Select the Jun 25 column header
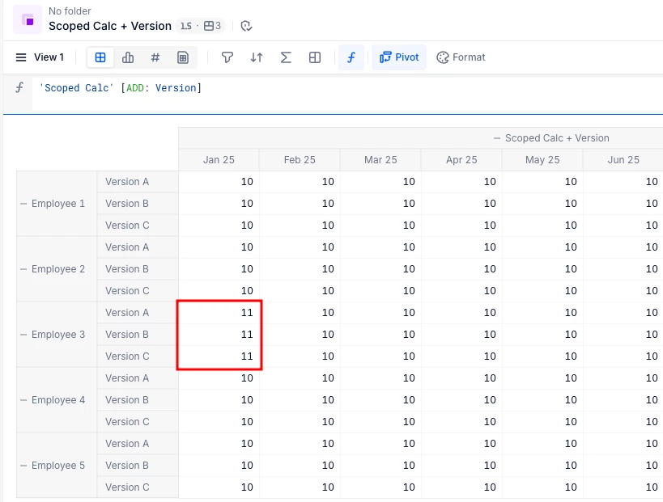 (x=623, y=160)
